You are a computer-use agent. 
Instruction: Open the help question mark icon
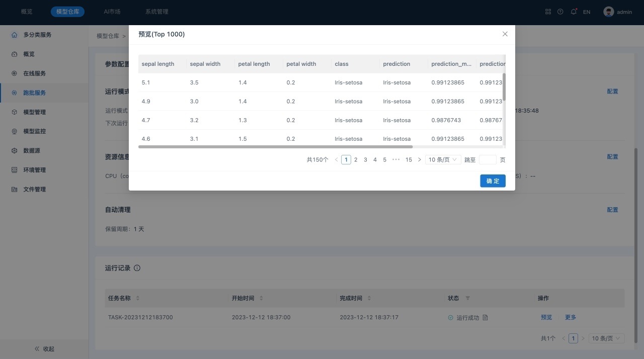(x=560, y=12)
